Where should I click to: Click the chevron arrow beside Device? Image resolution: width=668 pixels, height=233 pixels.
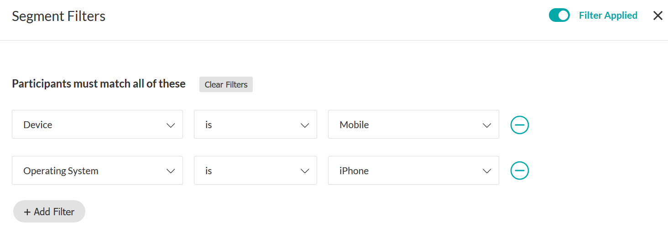pyautogui.click(x=171, y=125)
